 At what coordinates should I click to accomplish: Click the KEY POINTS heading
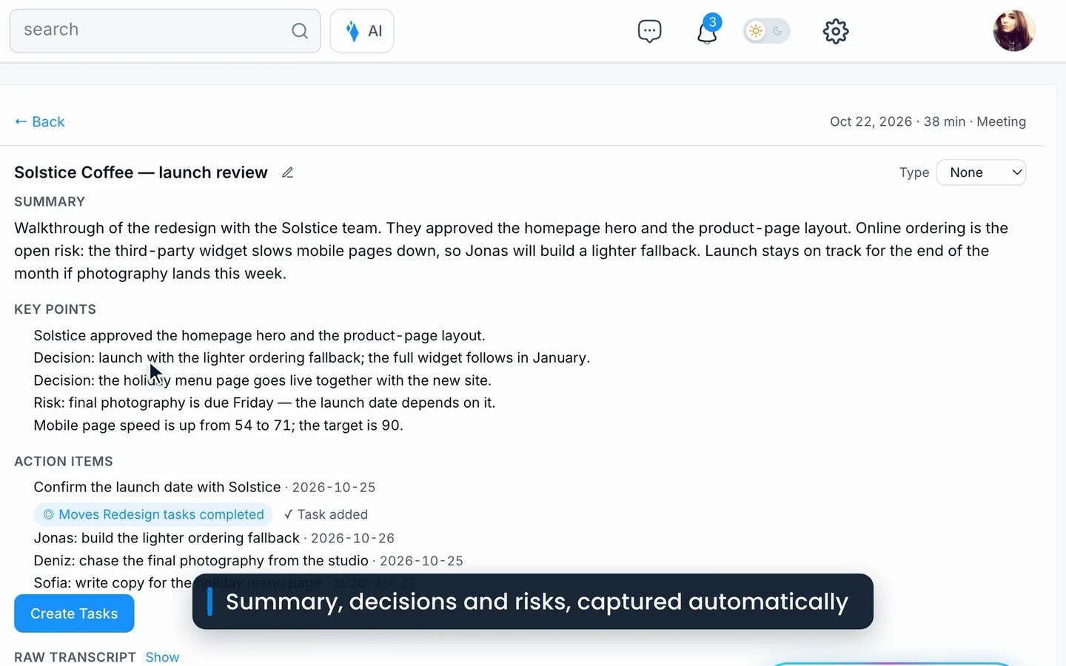pos(55,309)
